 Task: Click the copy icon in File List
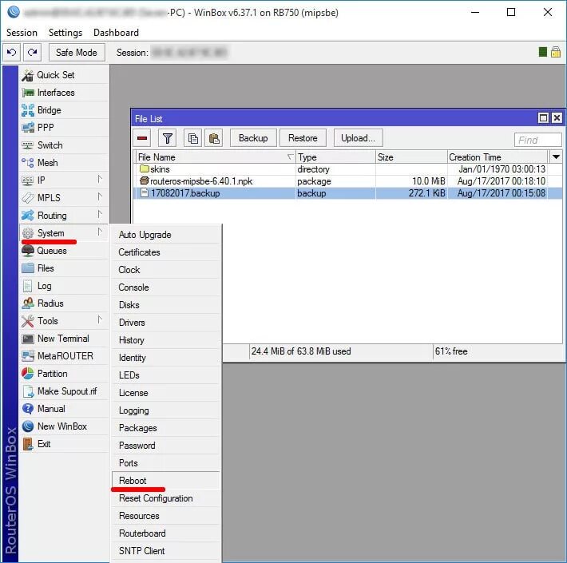point(192,138)
